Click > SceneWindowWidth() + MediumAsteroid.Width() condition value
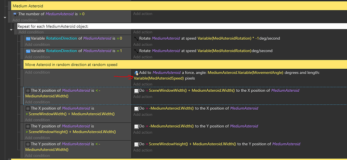 coord(70,114)
